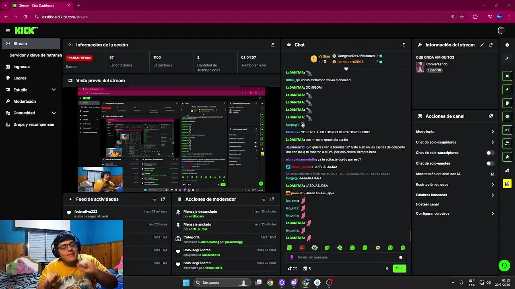The height and width of the screenshot is (289, 515).
Task: Open filter options in Acciones de moderador
Action: (264, 199)
